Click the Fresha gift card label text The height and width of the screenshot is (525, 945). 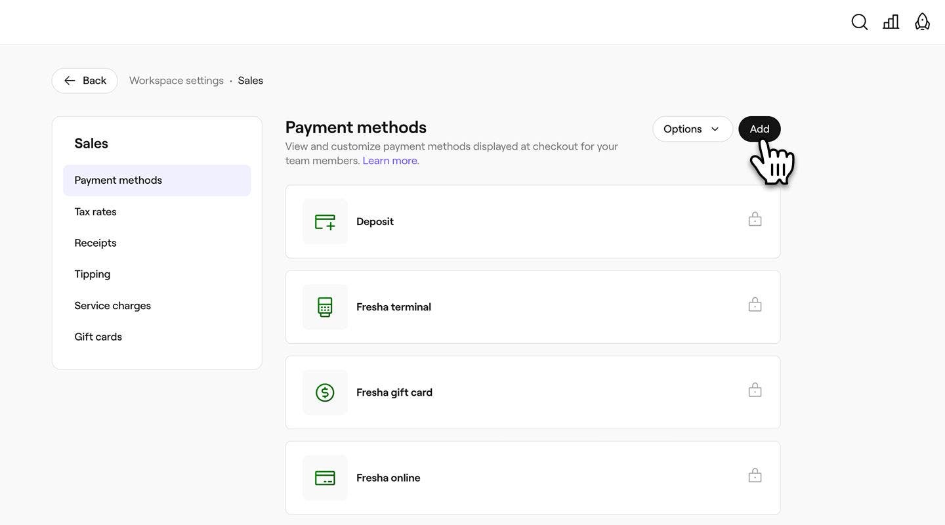click(394, 392)
